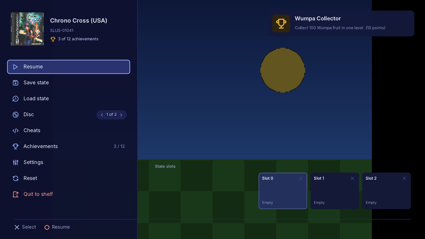The width and height of the screenshot is (425, 239).
Task: Click the Cheats code brackets icon
Action: (x=16, y=130)
